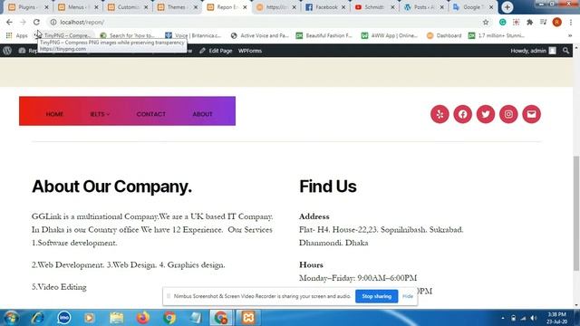Show more bookmarks chevron
The image size is (580, 326).
tap(570, 35)
